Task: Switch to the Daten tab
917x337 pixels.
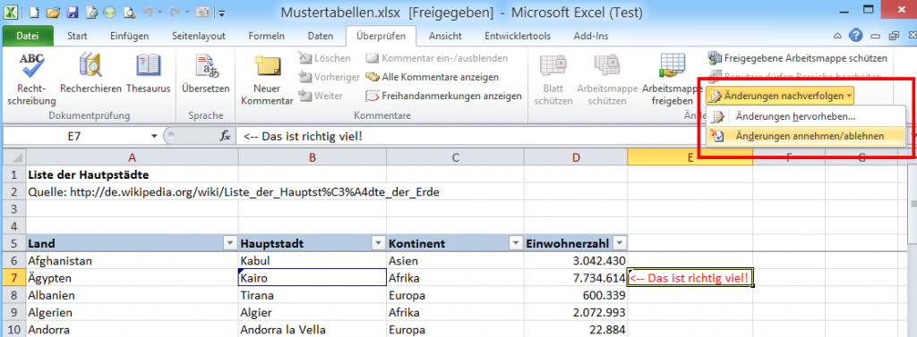Action: [x=320, y=37]
